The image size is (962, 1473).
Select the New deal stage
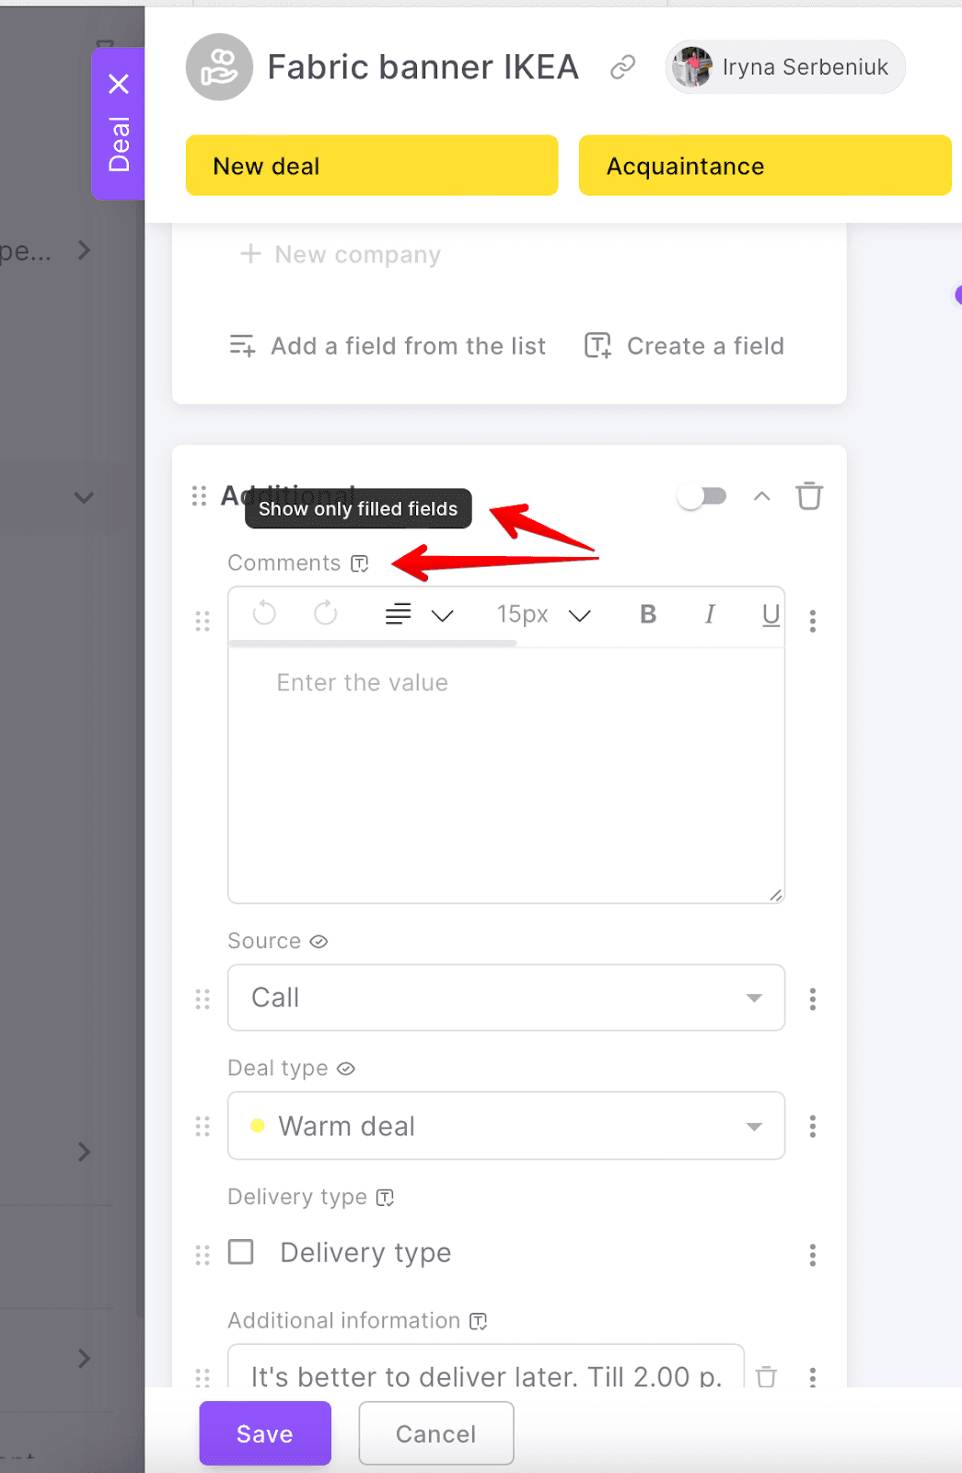coord(371,166)
